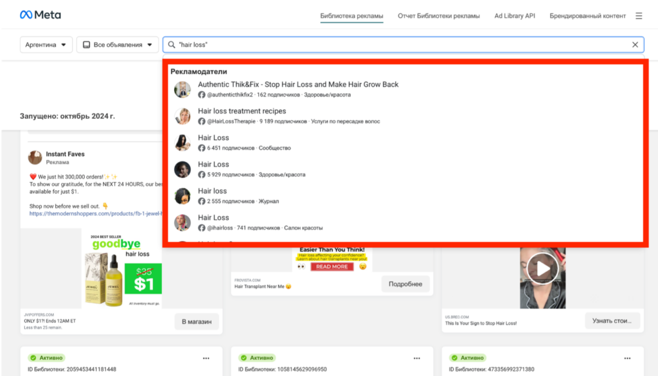The image size is (658, 376).
Task: Click Authentic Thik&Fix profile avatar
Action: click(182, 89)
